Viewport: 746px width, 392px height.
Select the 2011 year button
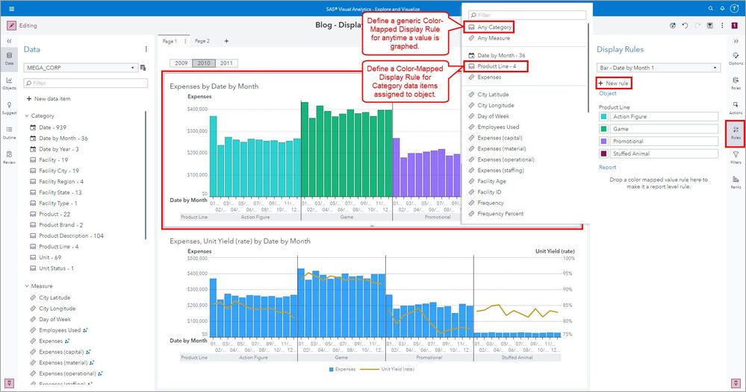pyautogui.click(x=226, y=63)
